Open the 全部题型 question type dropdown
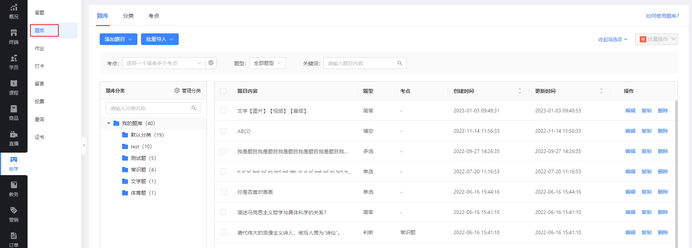Screen dimensions: 692x248 (267, 63)
